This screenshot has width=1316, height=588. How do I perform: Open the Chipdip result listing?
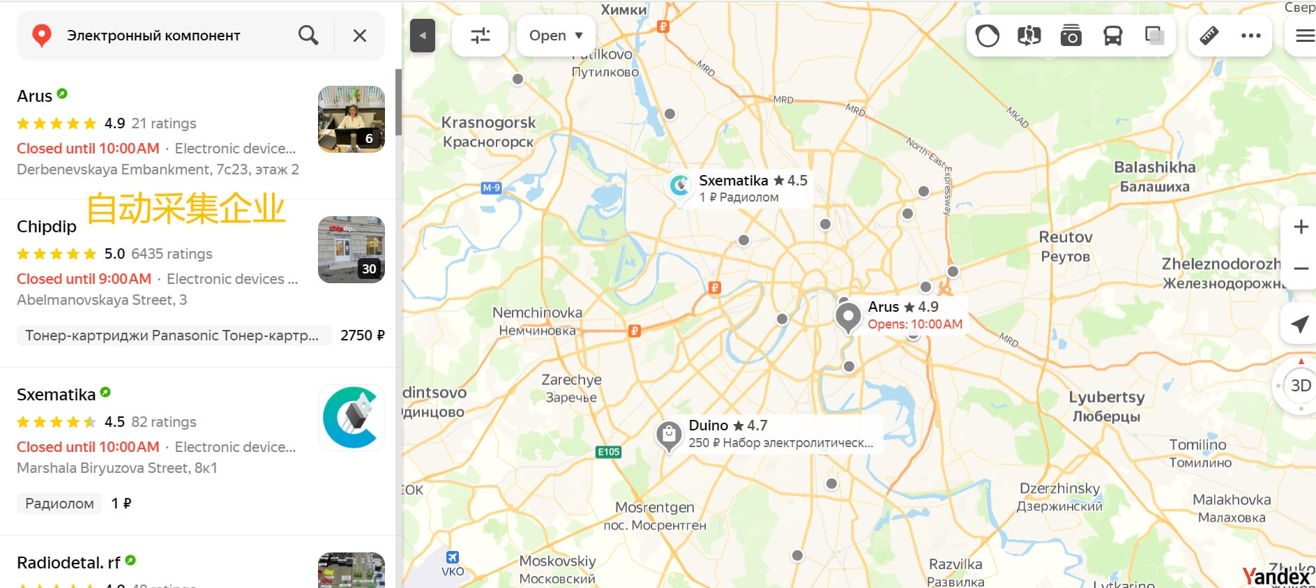pyautogui.click(x=47, y=227)
